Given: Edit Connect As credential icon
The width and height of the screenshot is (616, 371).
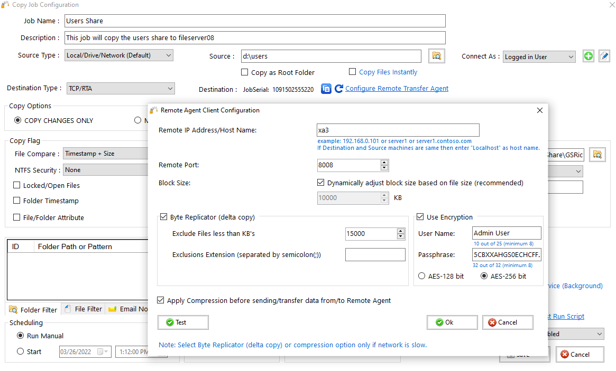Looking at the screenshot, I should point(604,56).
